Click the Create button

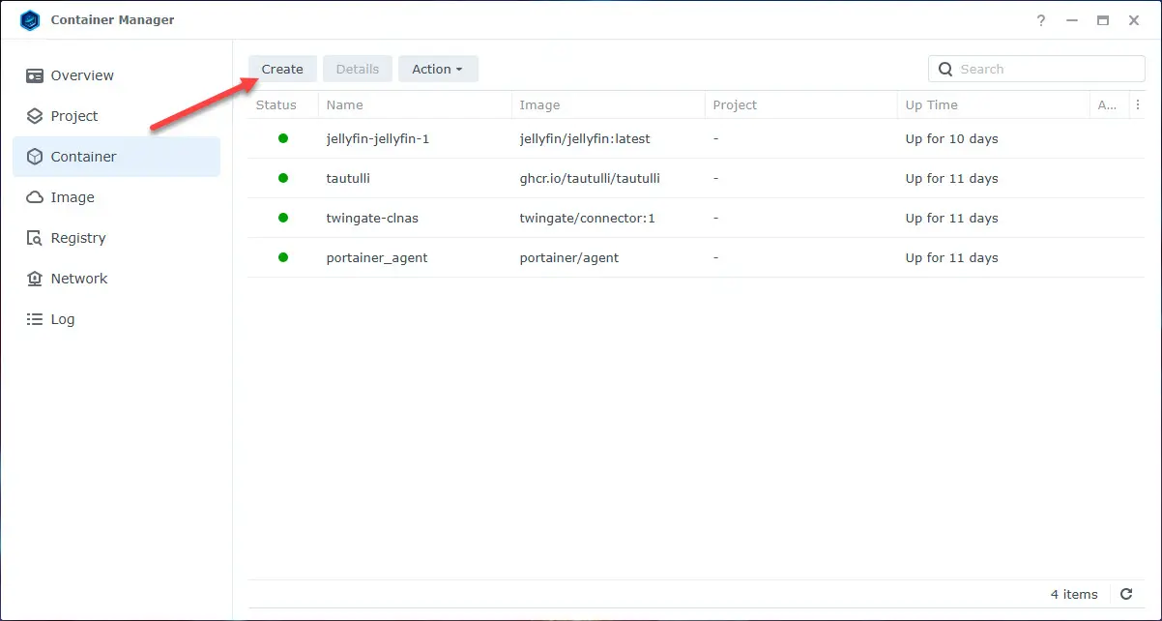tap(282, 69)
